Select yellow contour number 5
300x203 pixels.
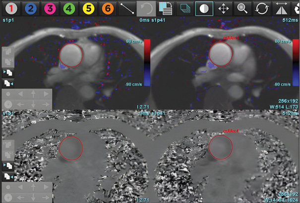[88, 8]
